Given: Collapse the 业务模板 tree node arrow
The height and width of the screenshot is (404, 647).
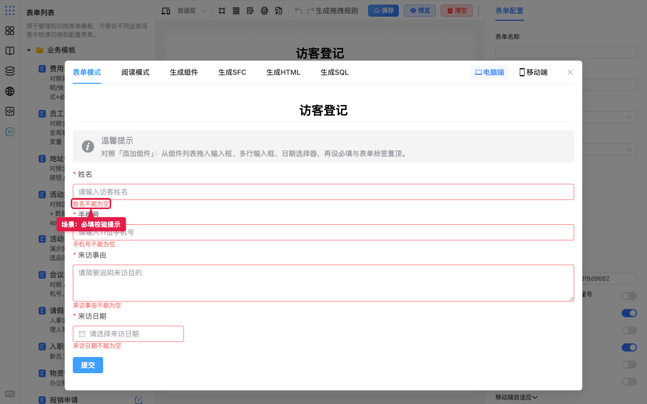Looking at the screenshot, I should [x=29, y=50].
